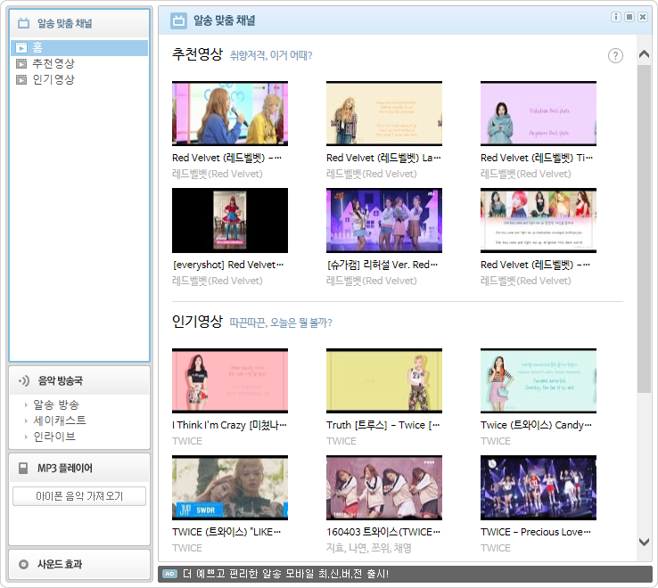Click title 'Twice (트와이스) Candy…'
Image resolution: width=658 pixels, height=588 pixels.
(537, 425)
